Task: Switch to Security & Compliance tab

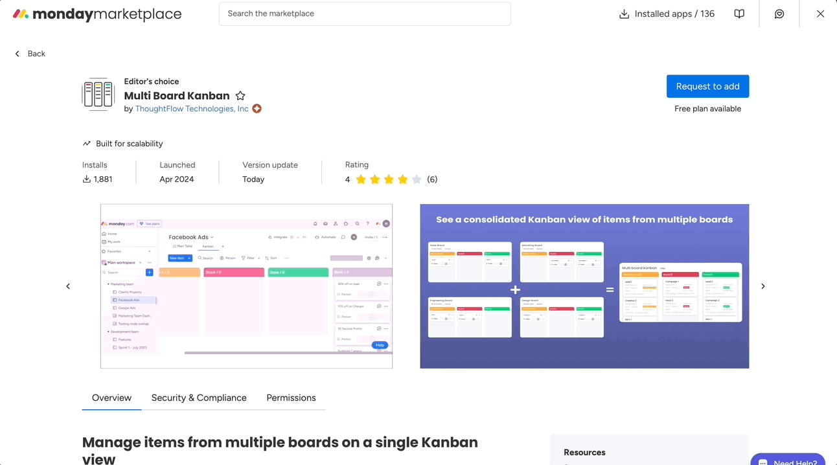Action: 199,398
